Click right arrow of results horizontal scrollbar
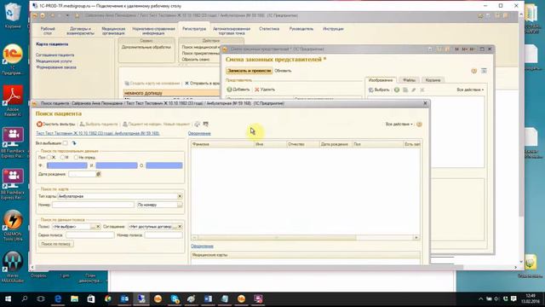 tap(416, 238)
